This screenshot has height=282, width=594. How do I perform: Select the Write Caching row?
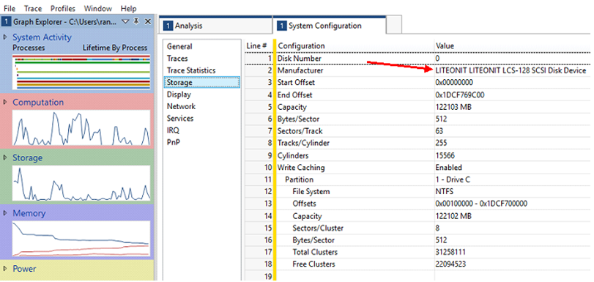[x=417, y=167]
